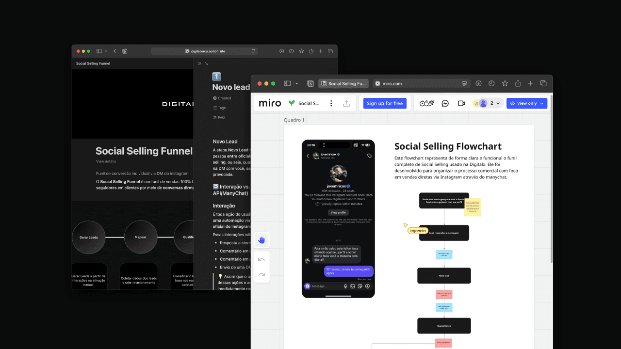
Task: Select the Novo lead flowchart box in Miro
Action: pyautogui.click(x=444, y=276)
